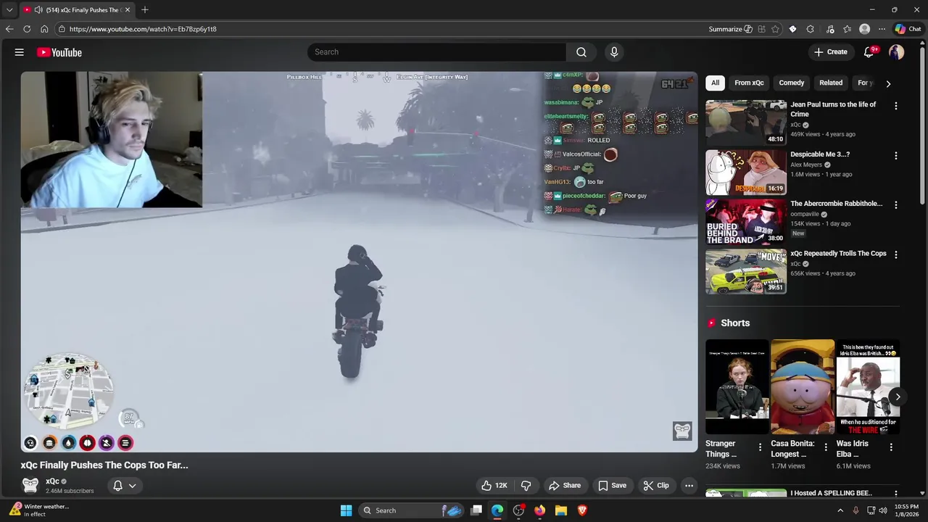Refresh the page in Edge
928x522 pixels.
pos(27,29)
